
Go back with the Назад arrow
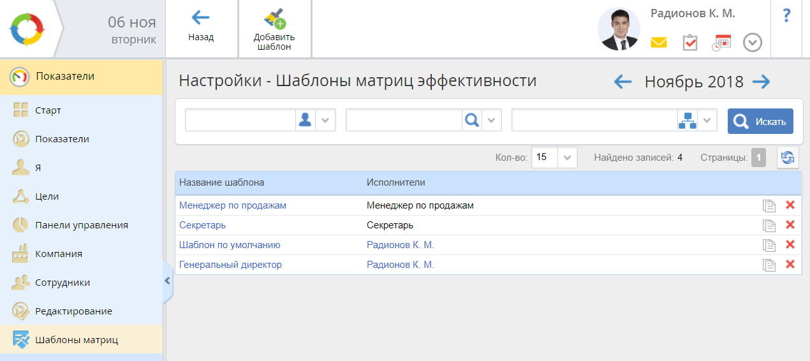[201, 18]
